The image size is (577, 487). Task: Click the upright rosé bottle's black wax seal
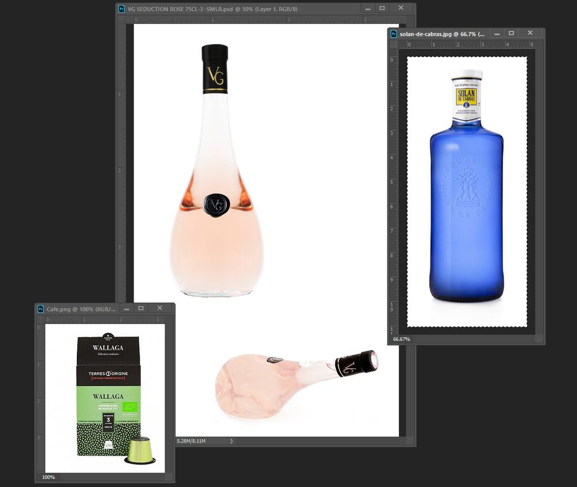217,204
